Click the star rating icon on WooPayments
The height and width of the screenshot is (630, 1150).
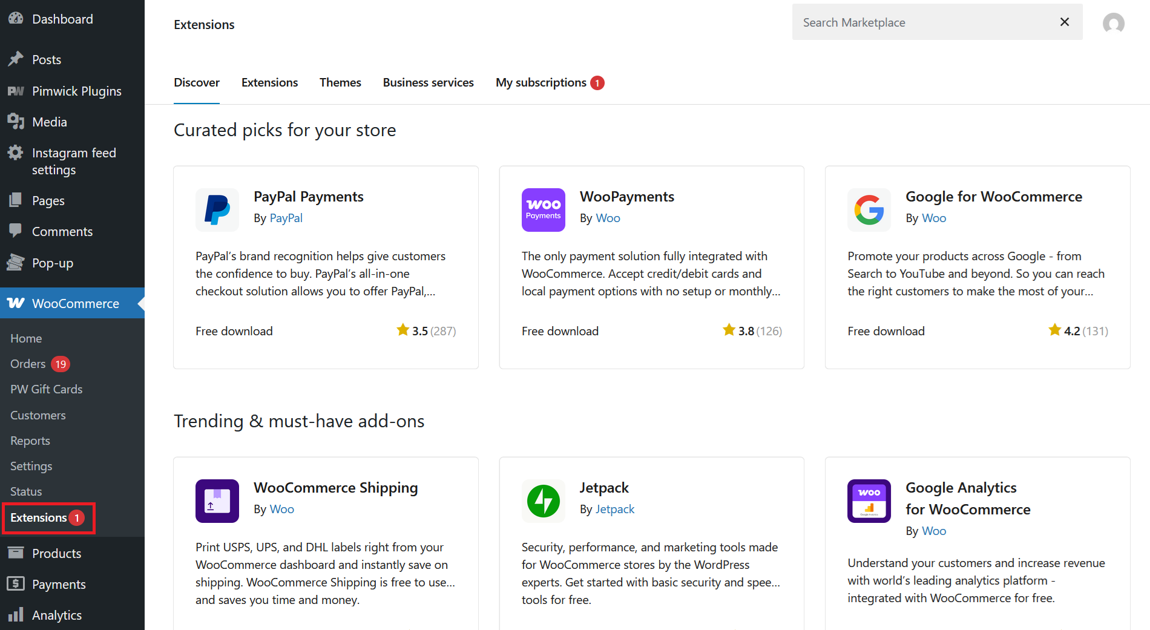pyautogui.click(x=729, y=330)
